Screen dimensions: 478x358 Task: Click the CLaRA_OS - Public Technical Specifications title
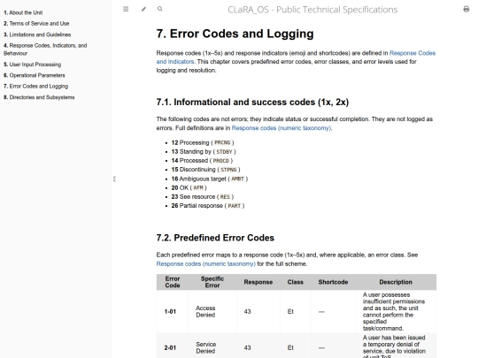coord(312,10)
